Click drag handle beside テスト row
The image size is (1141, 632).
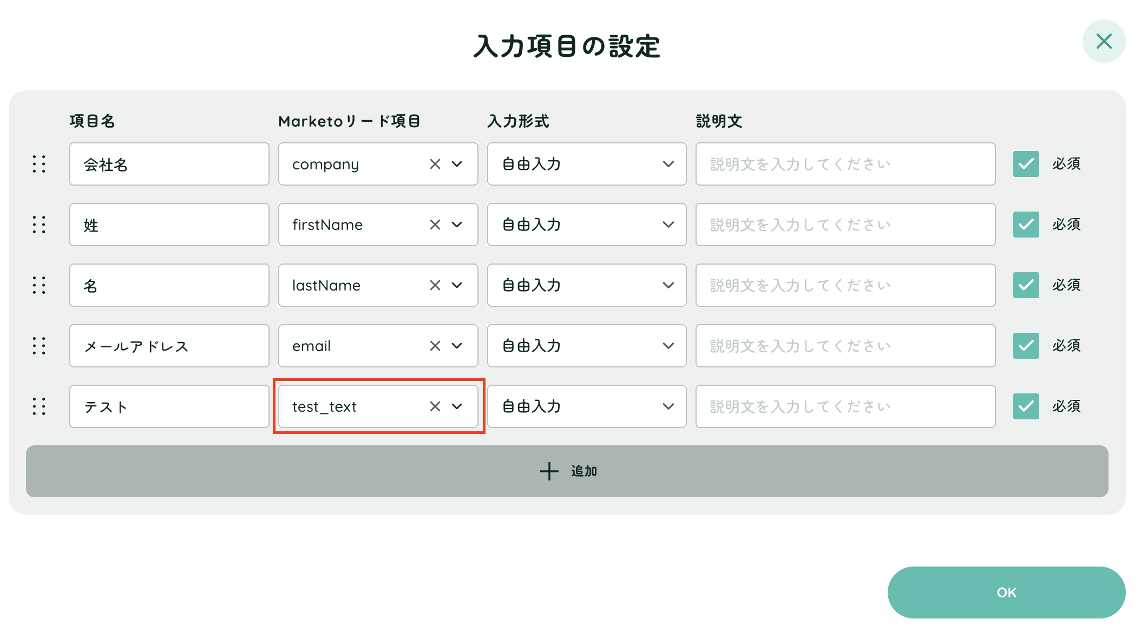[x=39, y=406]
